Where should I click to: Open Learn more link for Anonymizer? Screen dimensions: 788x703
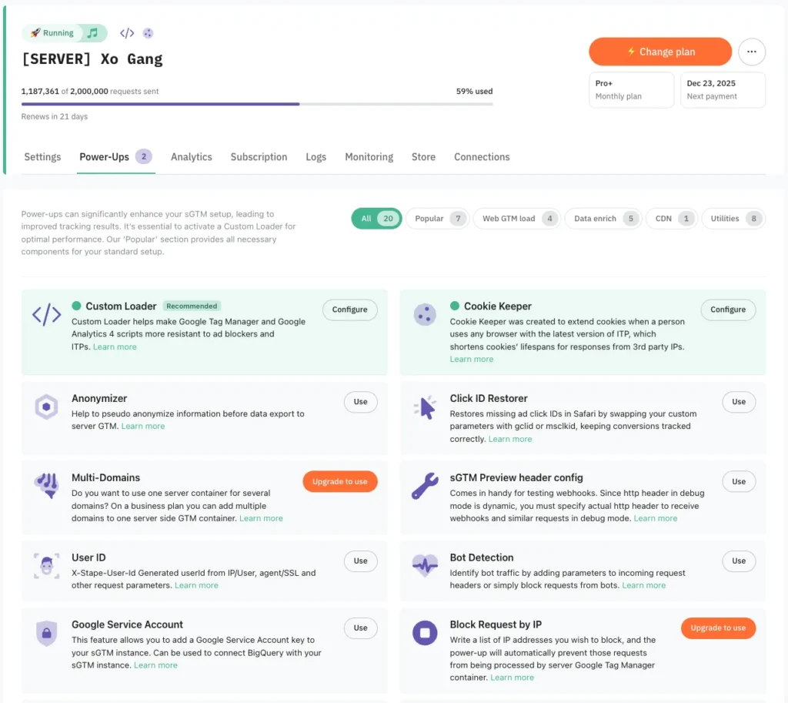[x=143, y=427]
